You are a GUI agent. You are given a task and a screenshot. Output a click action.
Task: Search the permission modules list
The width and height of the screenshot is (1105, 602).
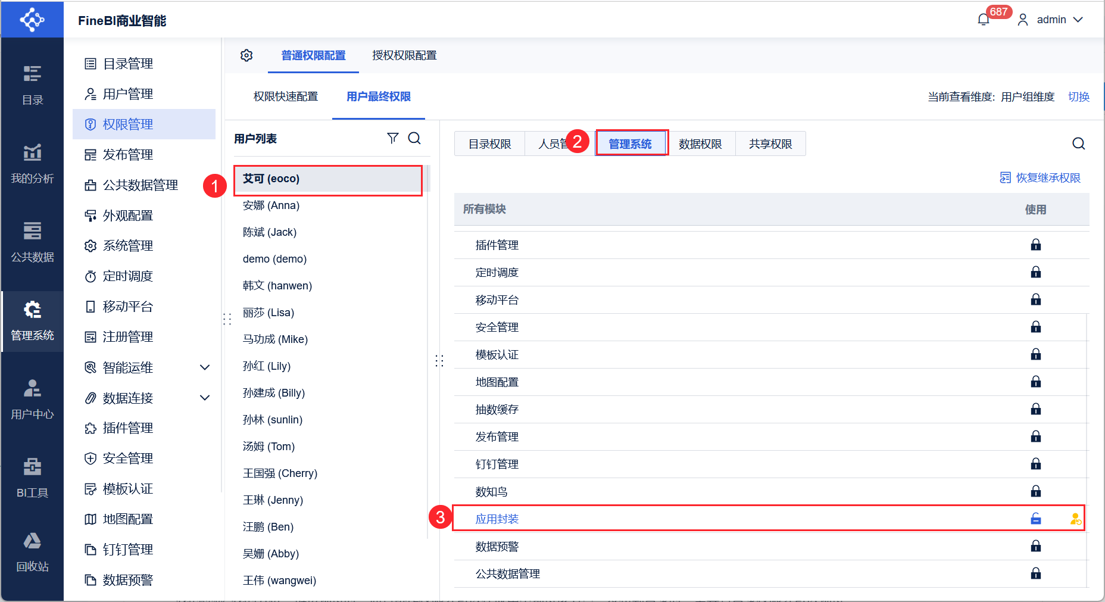tap(1079, 144)
